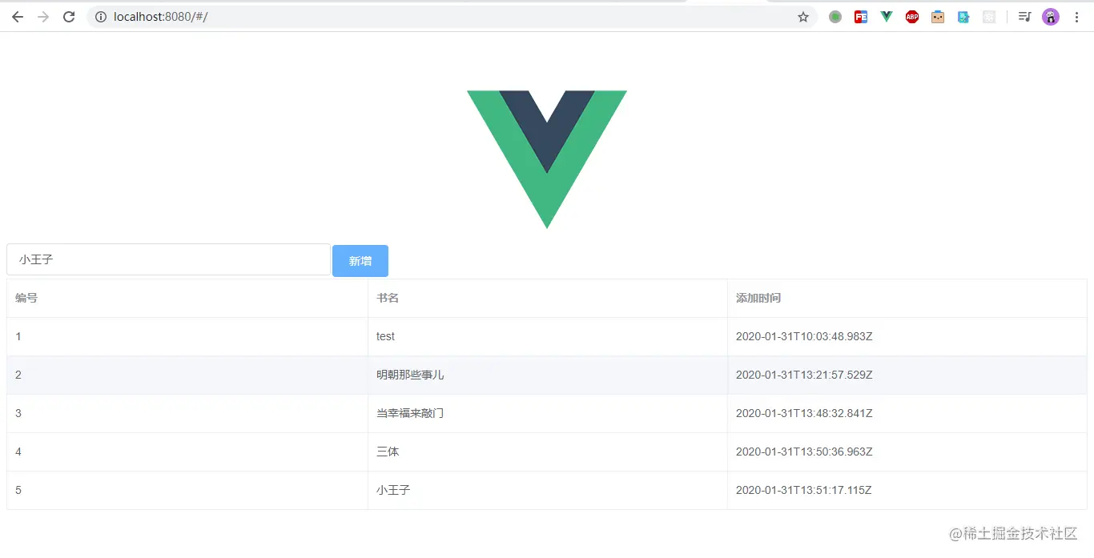Open Chrome's three-dot menu
The width and height of the screenshot is (1094, 558).
[x=1076, y=17]
